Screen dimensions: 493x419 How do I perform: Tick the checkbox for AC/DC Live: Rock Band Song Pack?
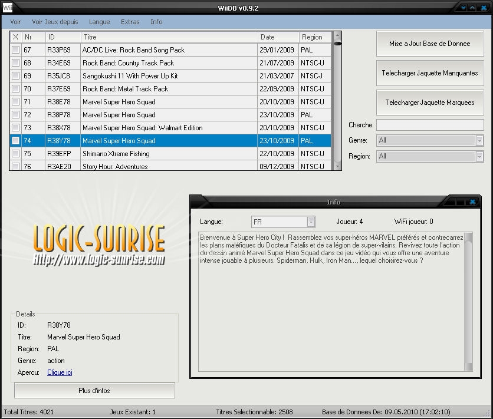pyautogui.click(x=15, y=50)
